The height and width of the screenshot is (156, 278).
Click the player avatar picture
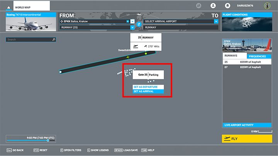click(x=267, y=6)
